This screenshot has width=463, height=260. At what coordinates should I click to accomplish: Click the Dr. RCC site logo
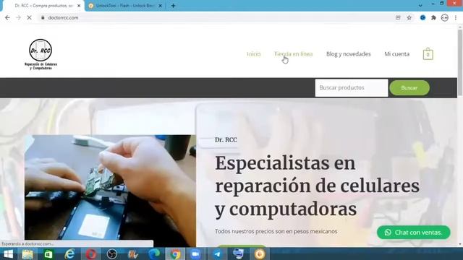point(41,54)
